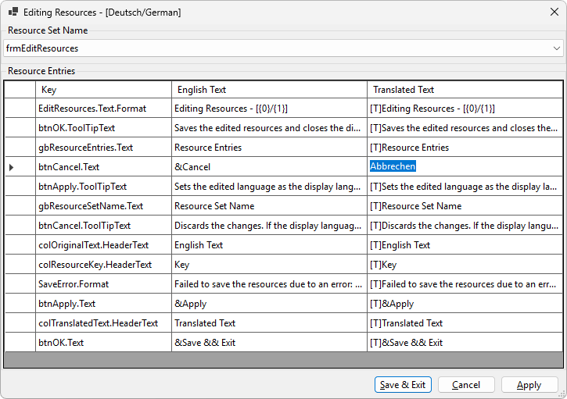Edit the '[T]&Apply' translation cell
The image size is (567, 399).
(x=465, y=303)
